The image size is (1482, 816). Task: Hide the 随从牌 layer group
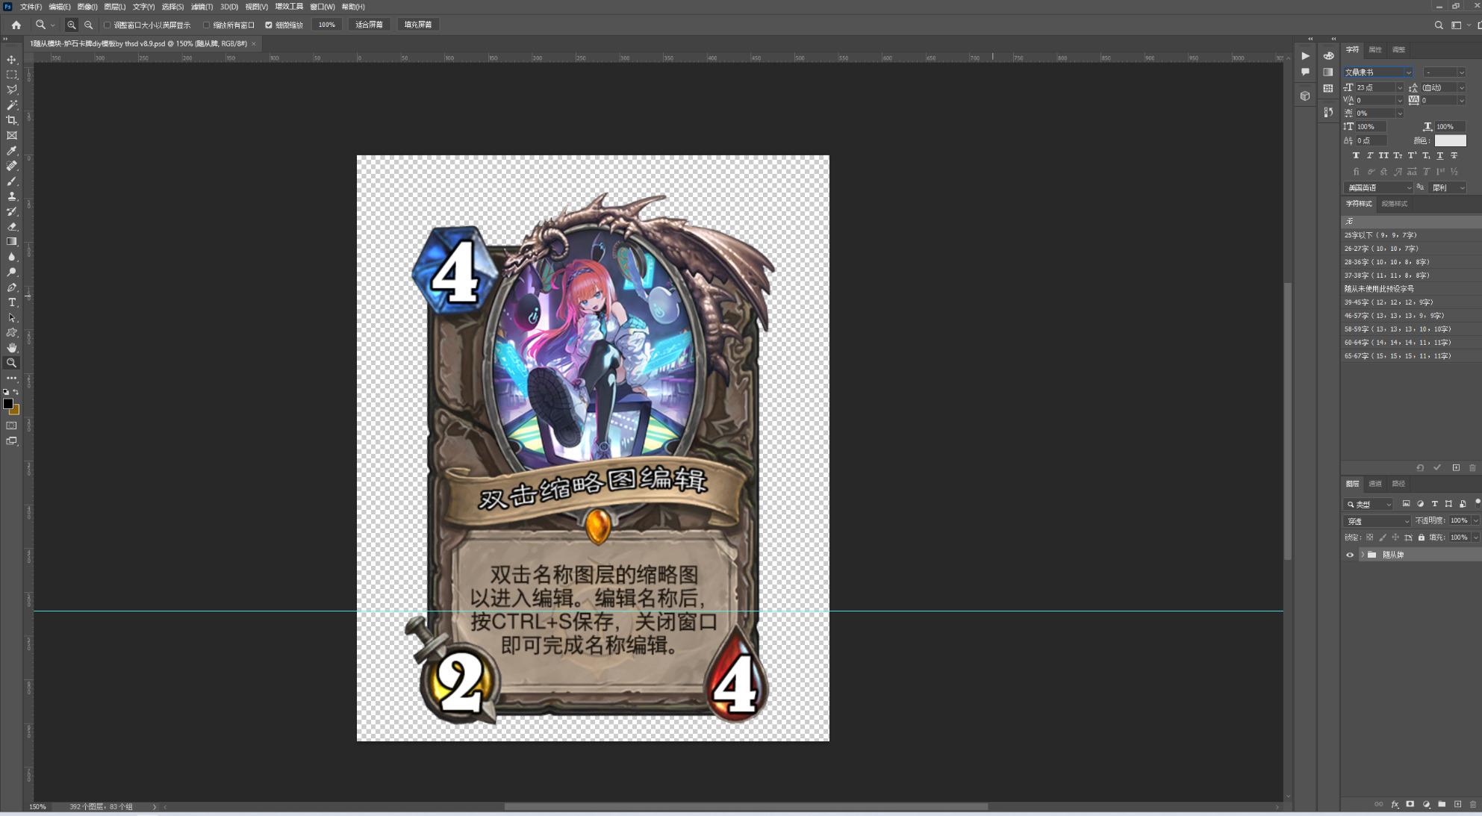point(1349,555)
